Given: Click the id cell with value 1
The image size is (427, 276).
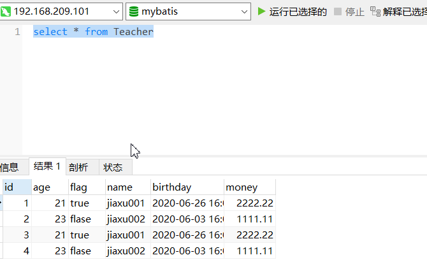Looking at the screenshot, I should (x=17, y=203).
